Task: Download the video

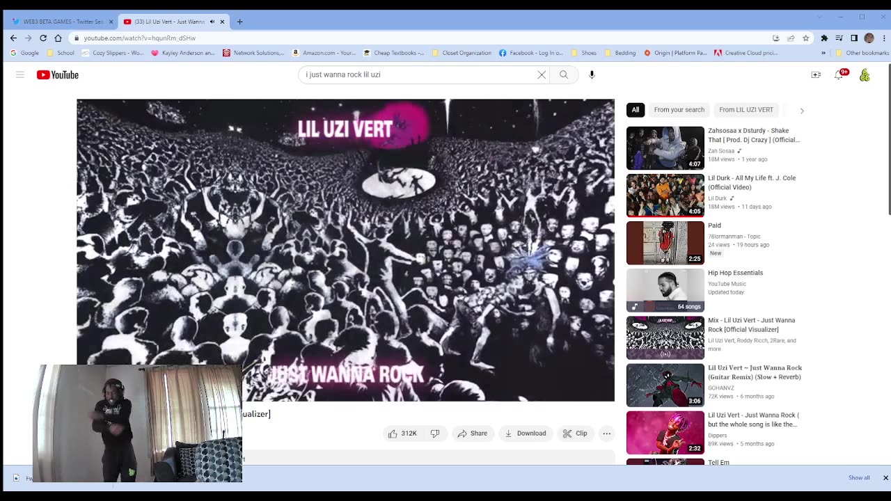Action: (526, 434)
